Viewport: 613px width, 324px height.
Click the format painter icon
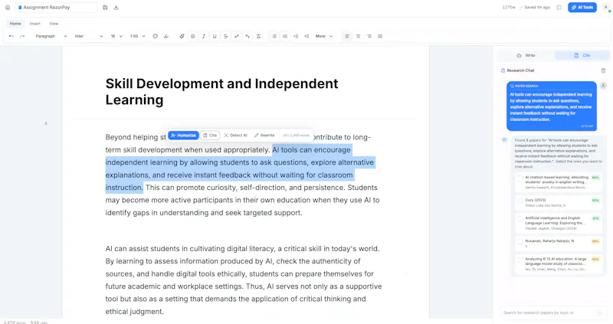click(x=182, y=36)
